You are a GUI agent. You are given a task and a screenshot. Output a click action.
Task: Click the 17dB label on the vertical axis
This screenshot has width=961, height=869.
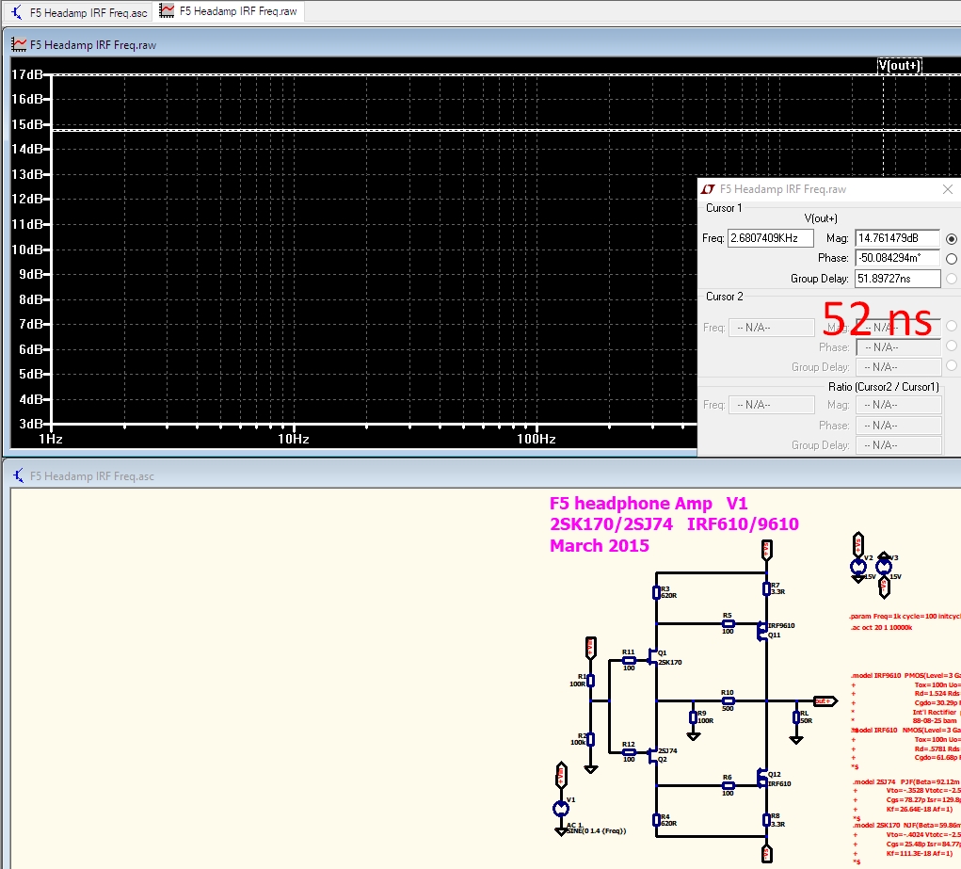[x=26, y=74]
